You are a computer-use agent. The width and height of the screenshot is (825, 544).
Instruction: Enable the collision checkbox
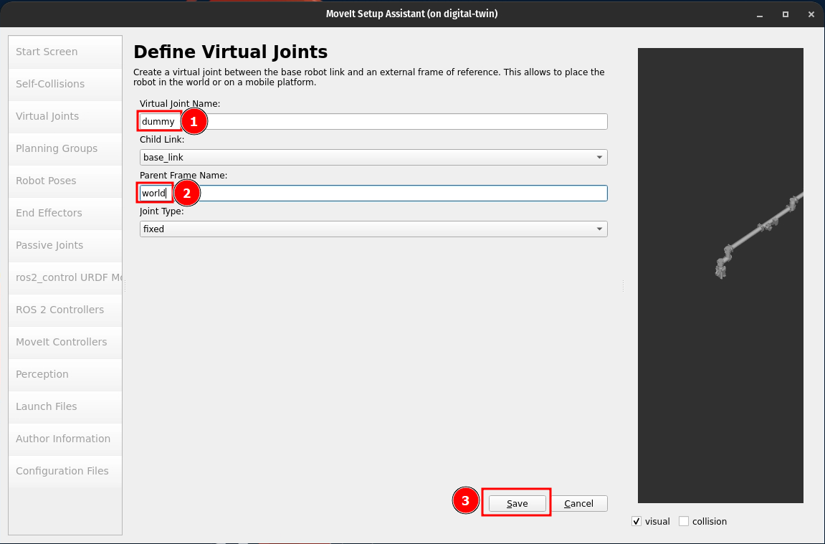[684, 521]
